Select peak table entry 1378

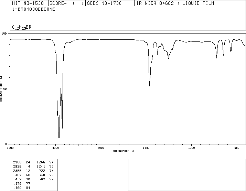tap(17, 183)
